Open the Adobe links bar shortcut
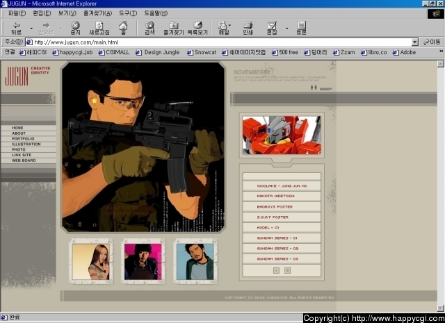This screenshot has width=445, height=323. pyautogui.click(x=405, y=53)
